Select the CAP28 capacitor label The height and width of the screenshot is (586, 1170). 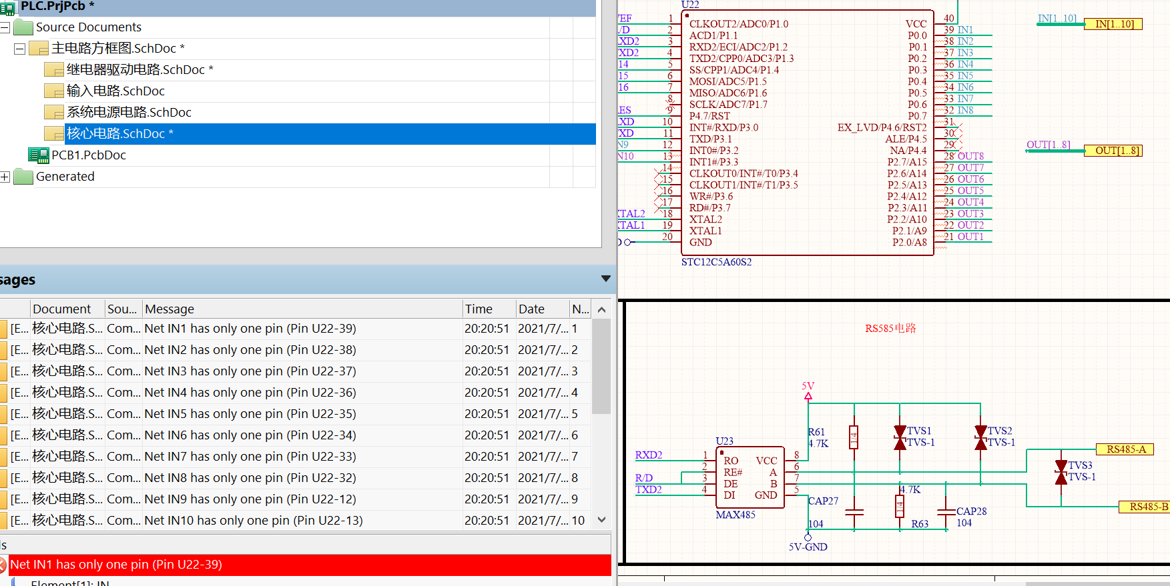pyautogui.click(x=971, y=511)
